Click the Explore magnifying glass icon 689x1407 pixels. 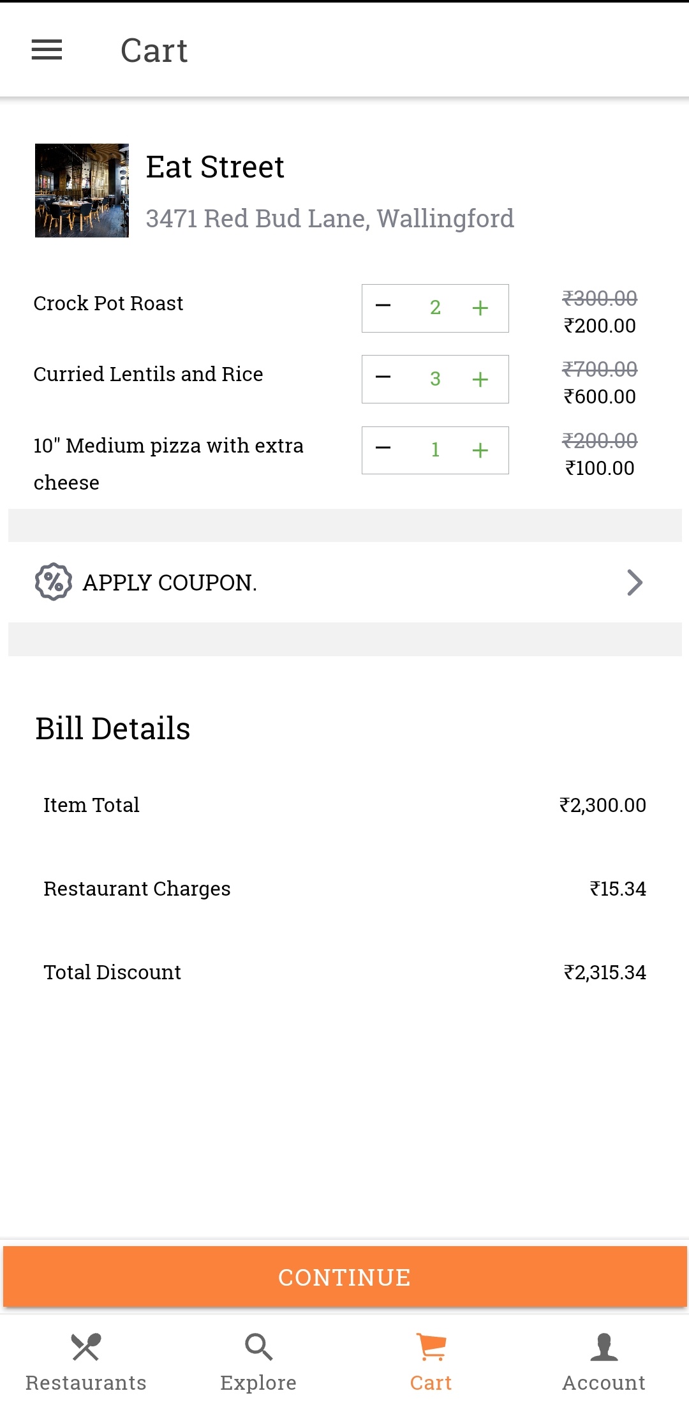[258, 1347]
